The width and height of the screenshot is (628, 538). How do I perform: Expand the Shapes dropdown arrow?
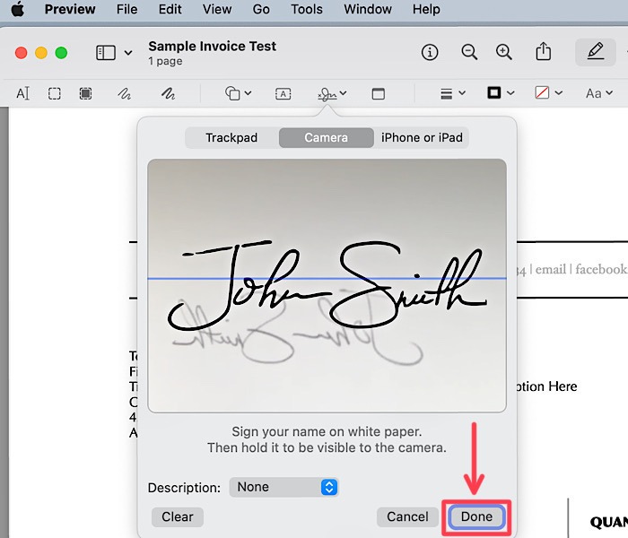(x=248, y=93)
